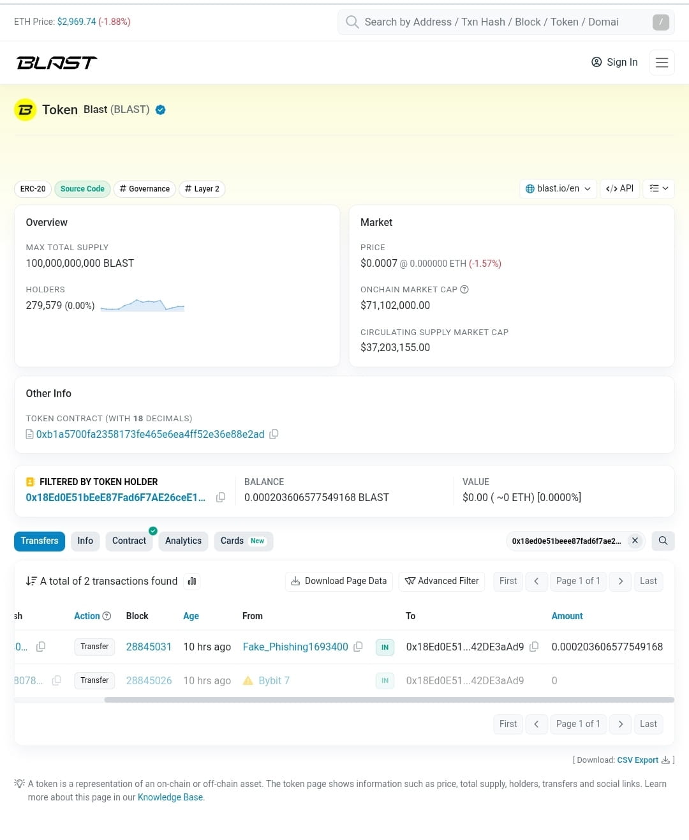Open the API button
Screen dimensions: 689x840
[619, 188]
